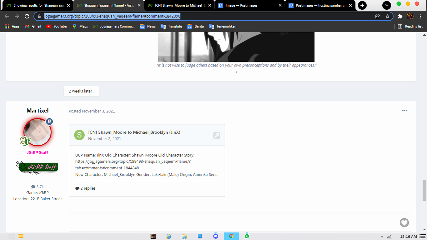Click the Chrome icon in taskbar
Image resolution: width=427 pixels, height=240 pixels.
point(231,236)
